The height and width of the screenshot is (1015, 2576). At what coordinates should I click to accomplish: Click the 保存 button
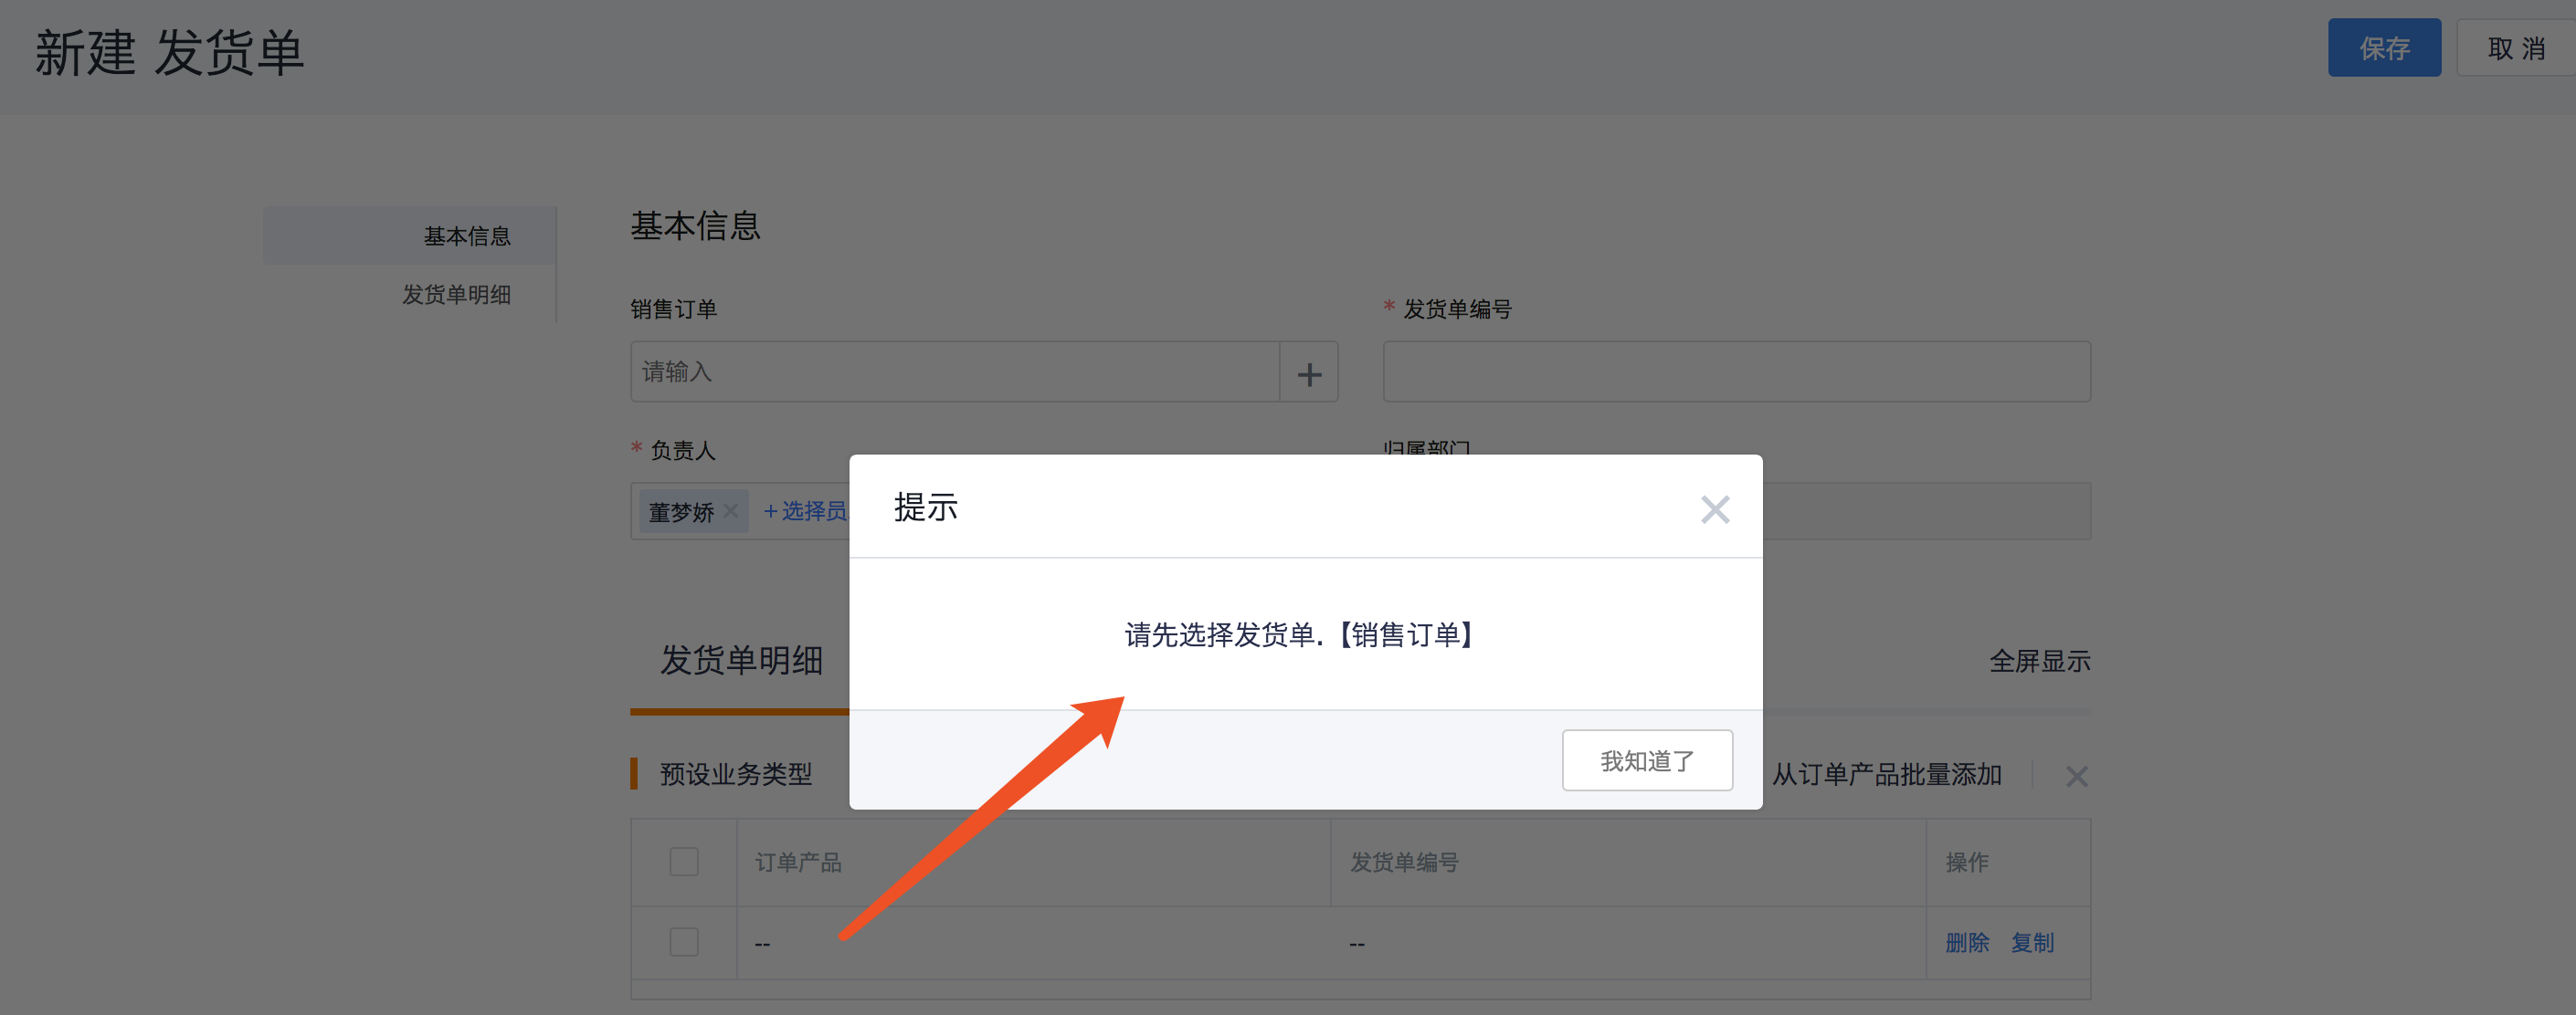pos(2384,48)
